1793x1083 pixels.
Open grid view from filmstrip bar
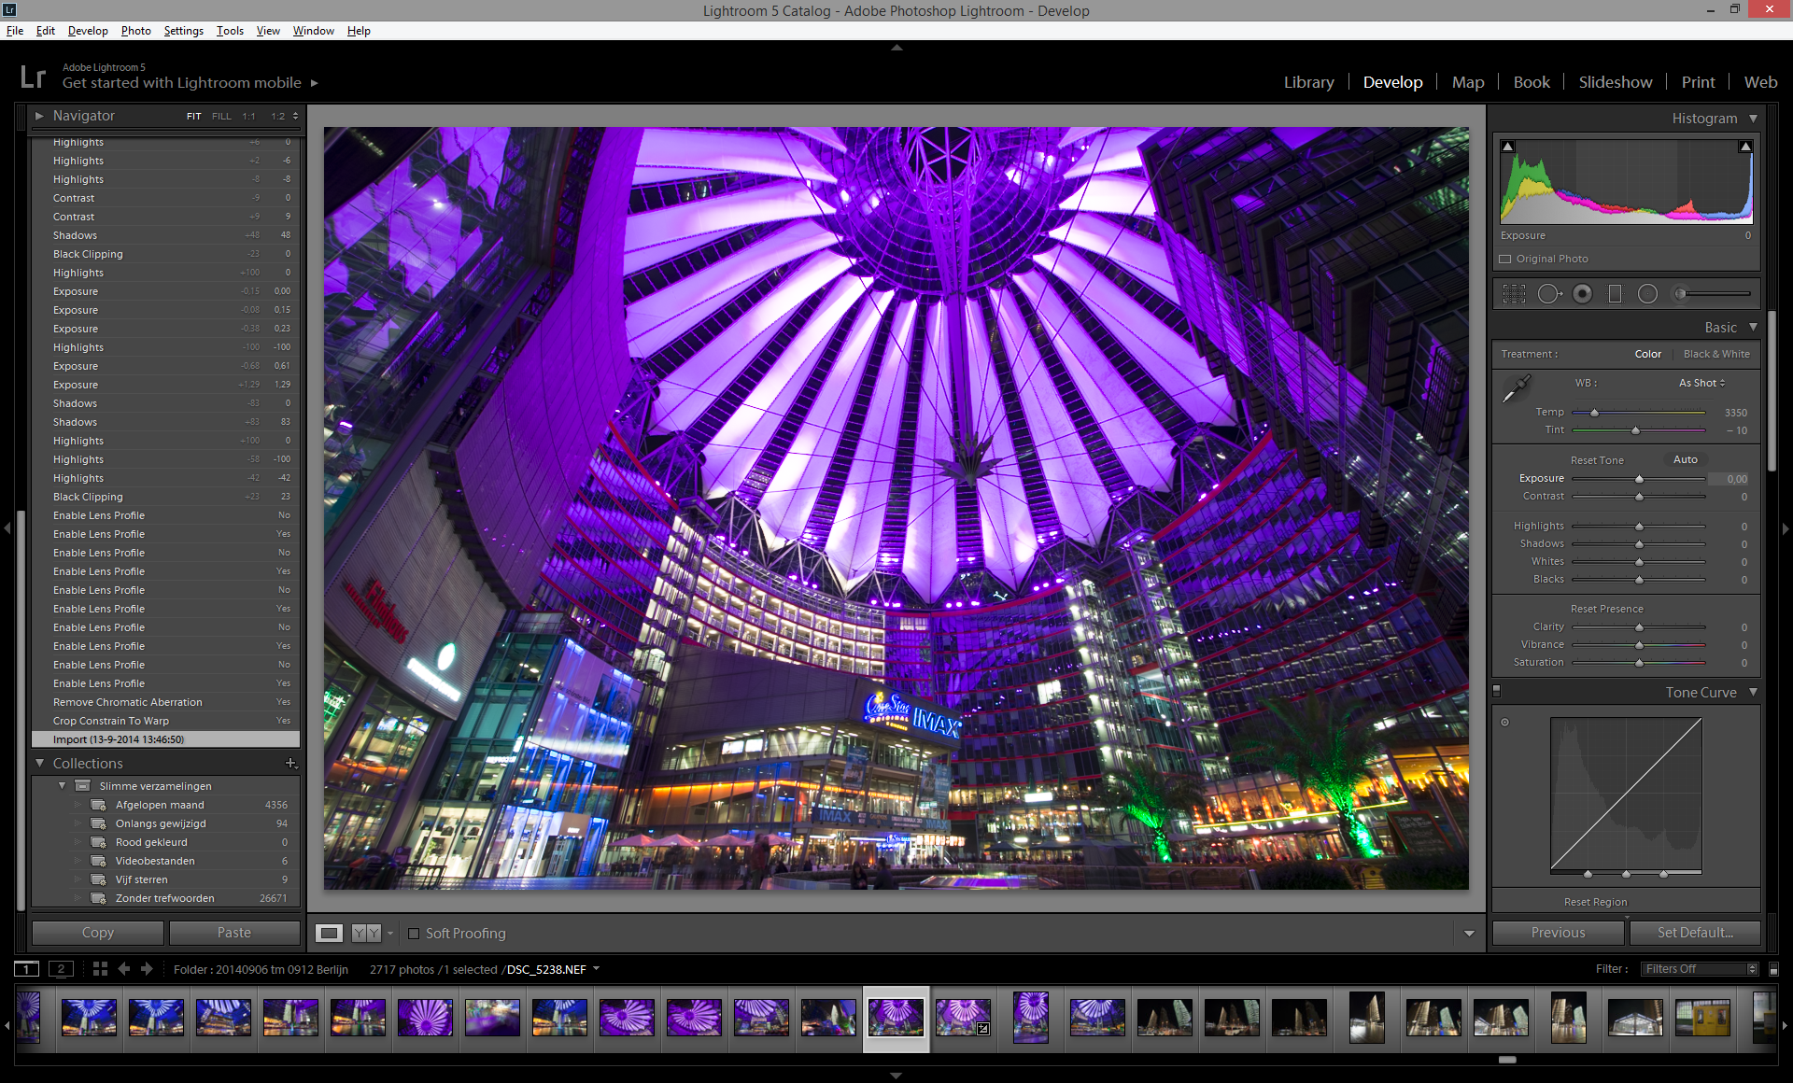(x=100, y=969)
